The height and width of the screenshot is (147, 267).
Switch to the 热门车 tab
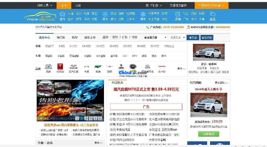61,38
